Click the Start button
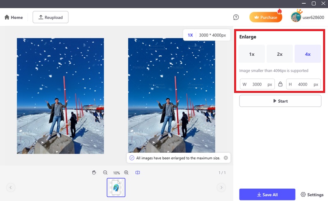 [x=280, y=101]
